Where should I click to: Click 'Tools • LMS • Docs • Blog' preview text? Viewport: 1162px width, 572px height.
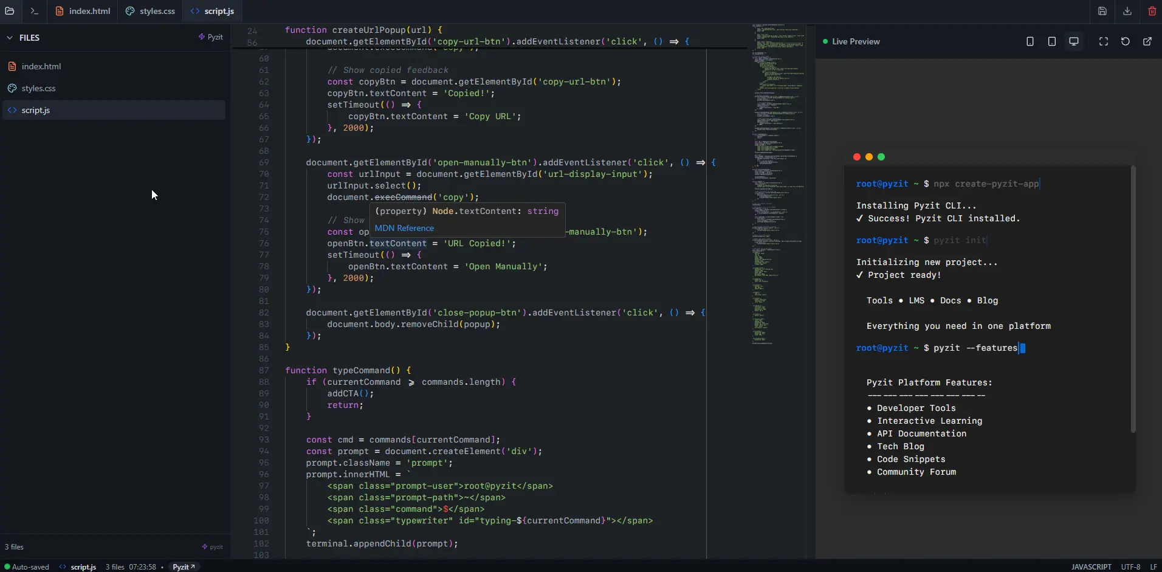click(932, 300)
